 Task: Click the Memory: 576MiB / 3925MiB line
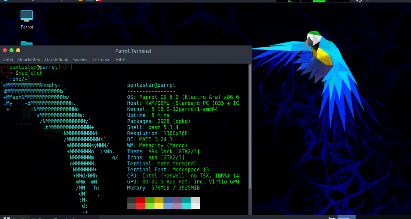(x=163, y=188)
